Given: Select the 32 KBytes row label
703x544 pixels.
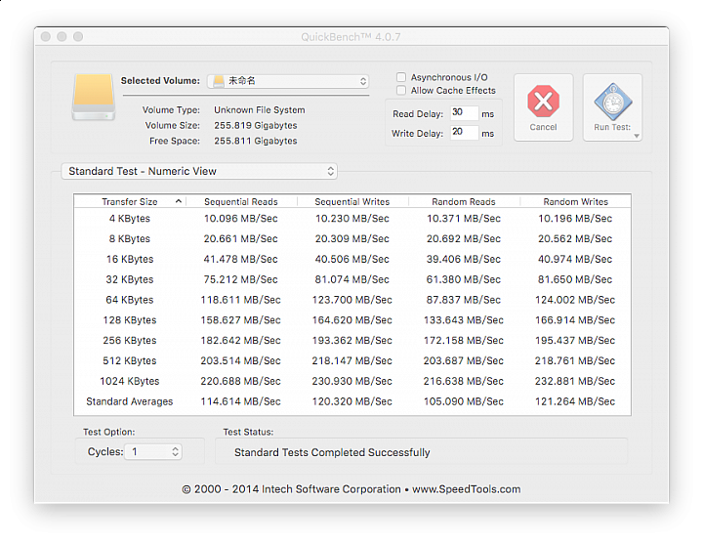Looking at the screenshot, I should [x=130, y=279].
